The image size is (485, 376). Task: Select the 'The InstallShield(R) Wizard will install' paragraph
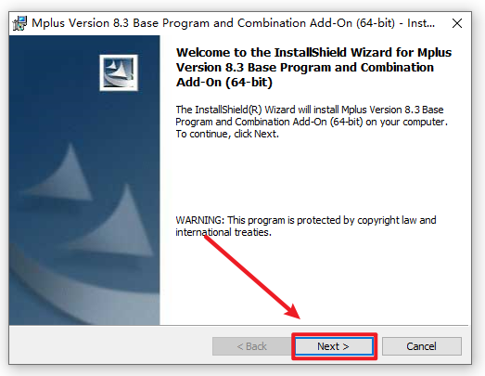[312, 122]
